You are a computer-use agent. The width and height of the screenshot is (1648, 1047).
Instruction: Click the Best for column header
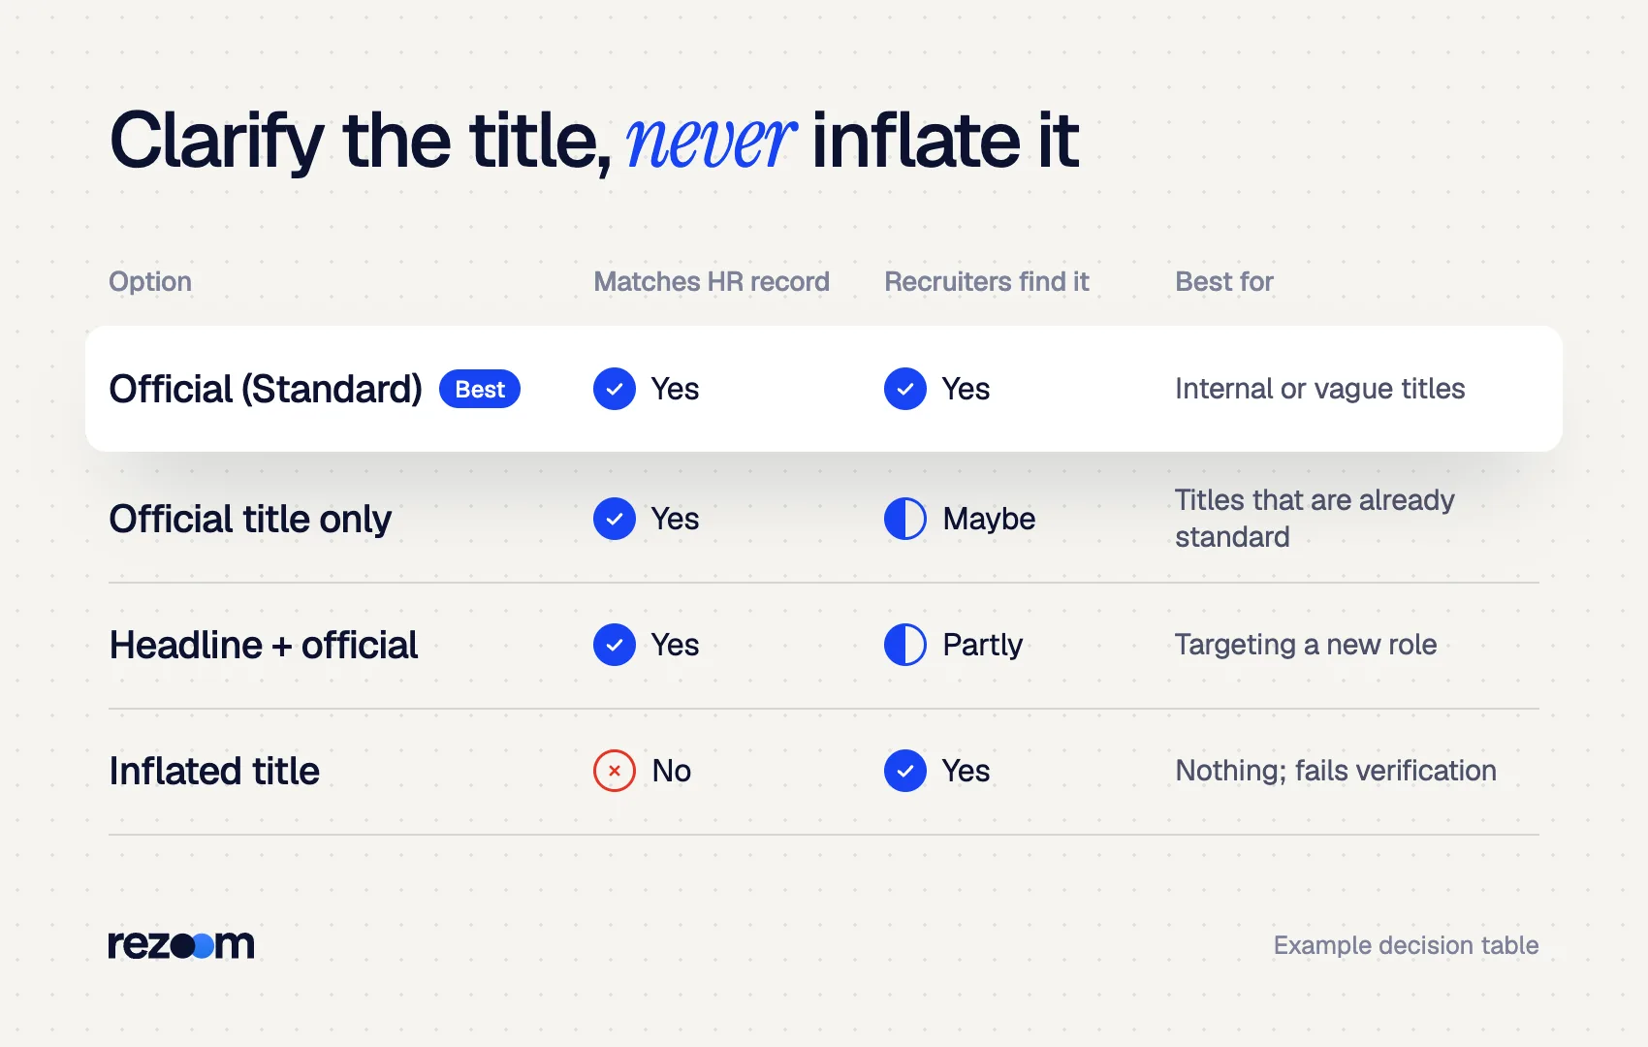pos(1224,281)
